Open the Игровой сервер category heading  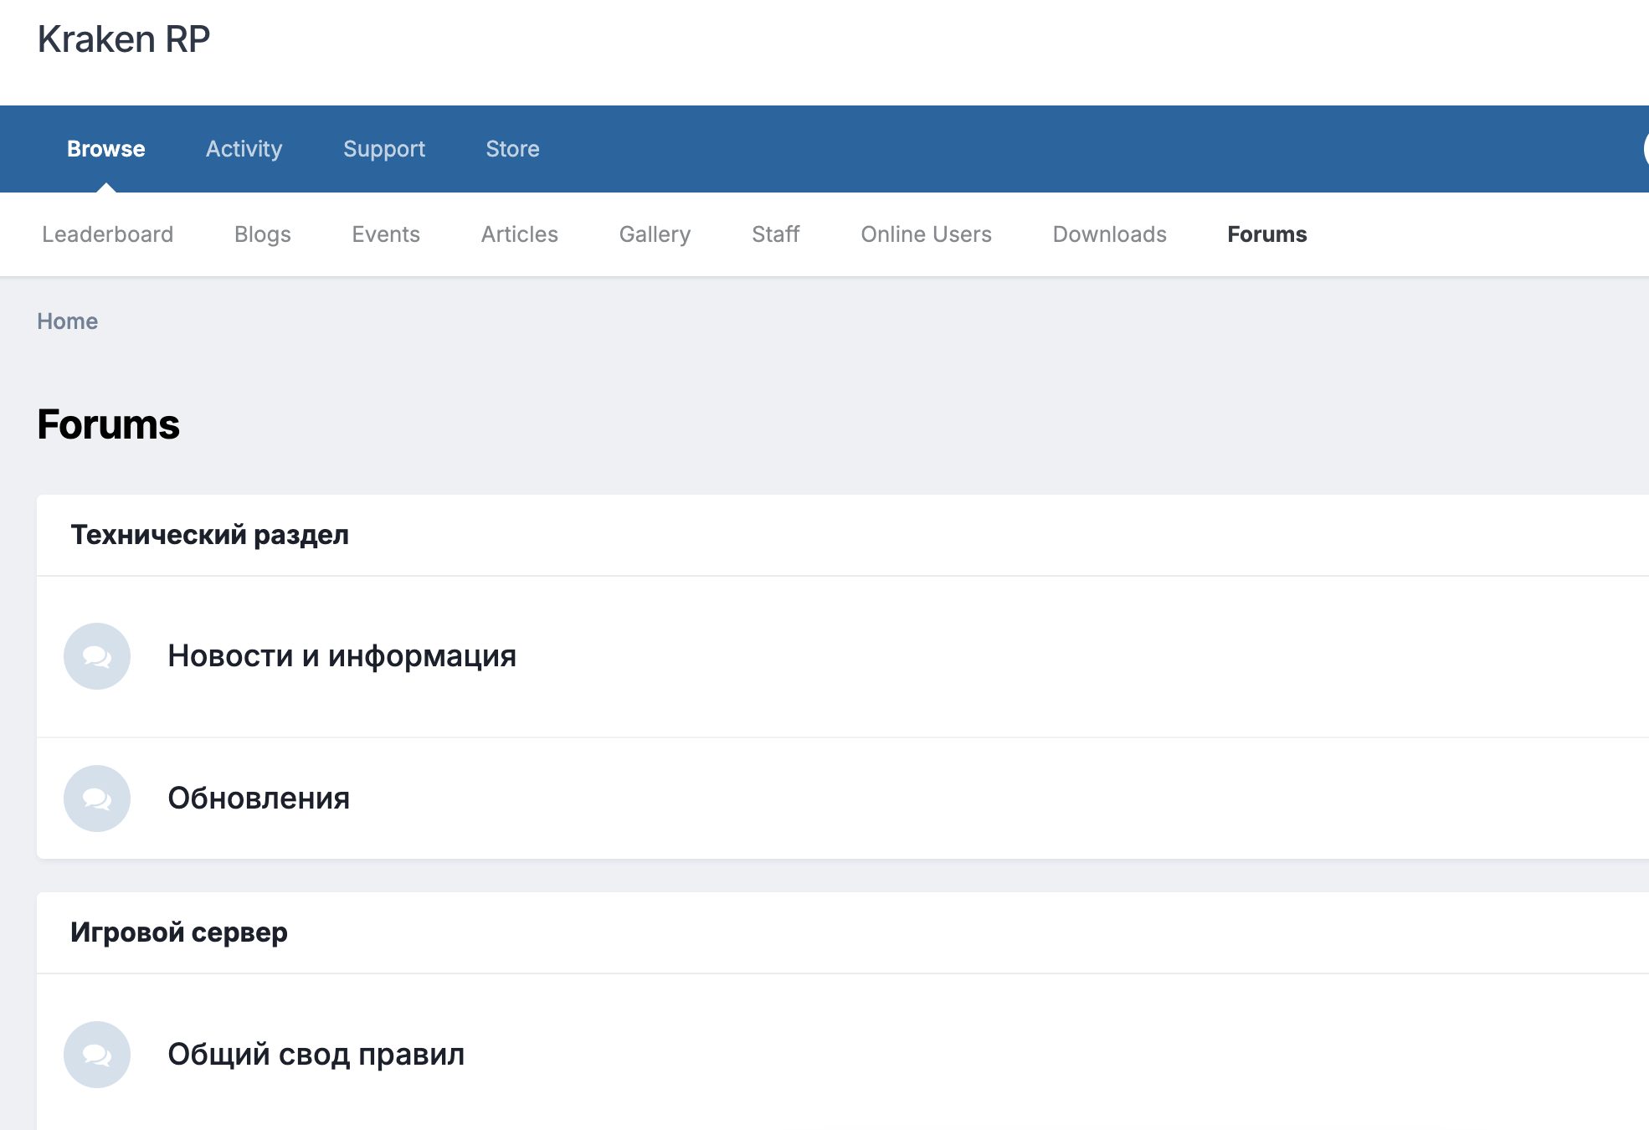[179, 932]
